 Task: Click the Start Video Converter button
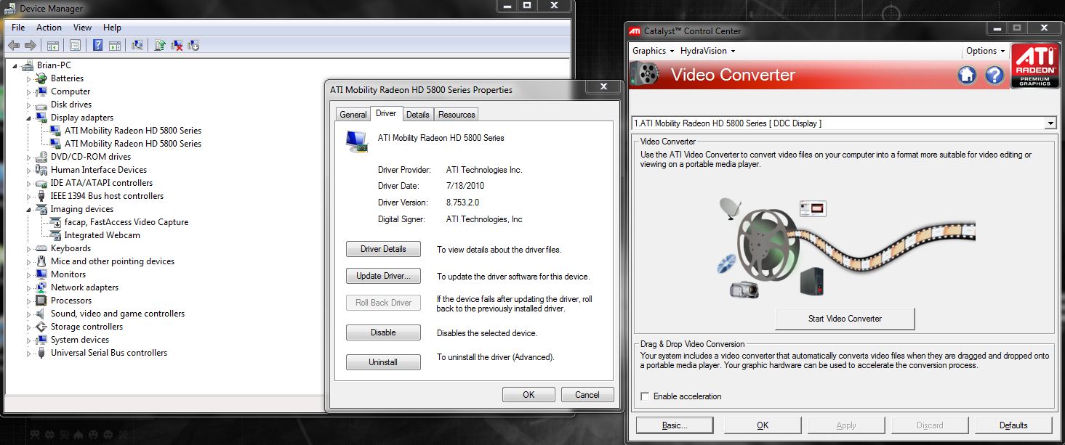845,319
